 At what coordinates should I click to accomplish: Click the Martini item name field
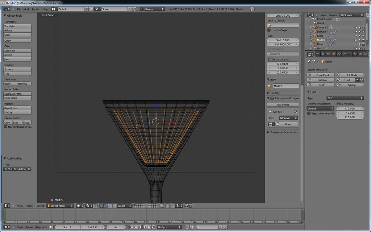[286, 86]
